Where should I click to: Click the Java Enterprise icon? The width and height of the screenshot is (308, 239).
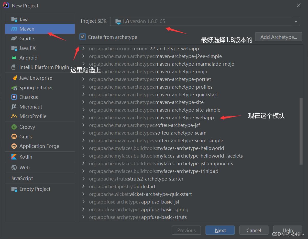[x=14, y=78]
